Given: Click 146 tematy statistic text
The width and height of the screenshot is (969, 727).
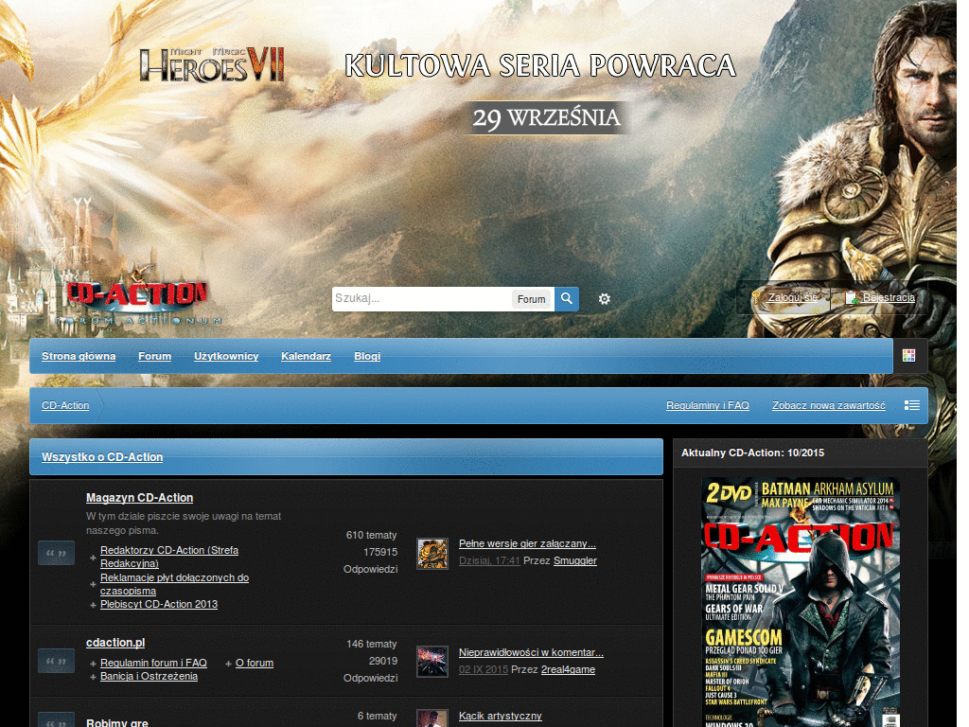Looking at the screenshot, I should click(371, 644).
